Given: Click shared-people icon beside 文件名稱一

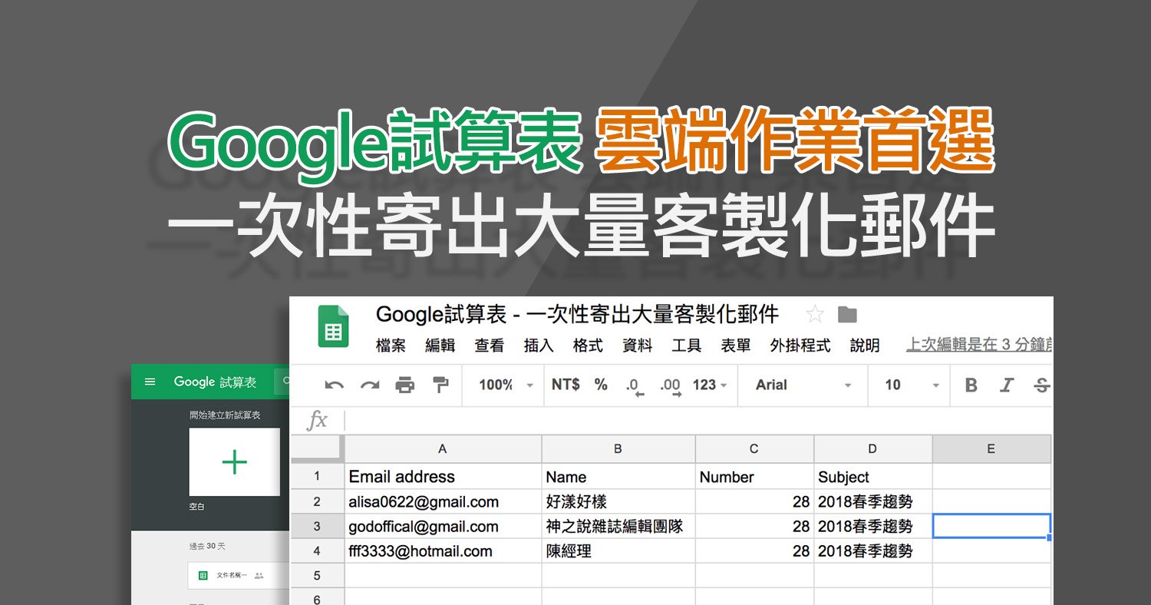Looking at the screenshot, I should coord(259,575).
